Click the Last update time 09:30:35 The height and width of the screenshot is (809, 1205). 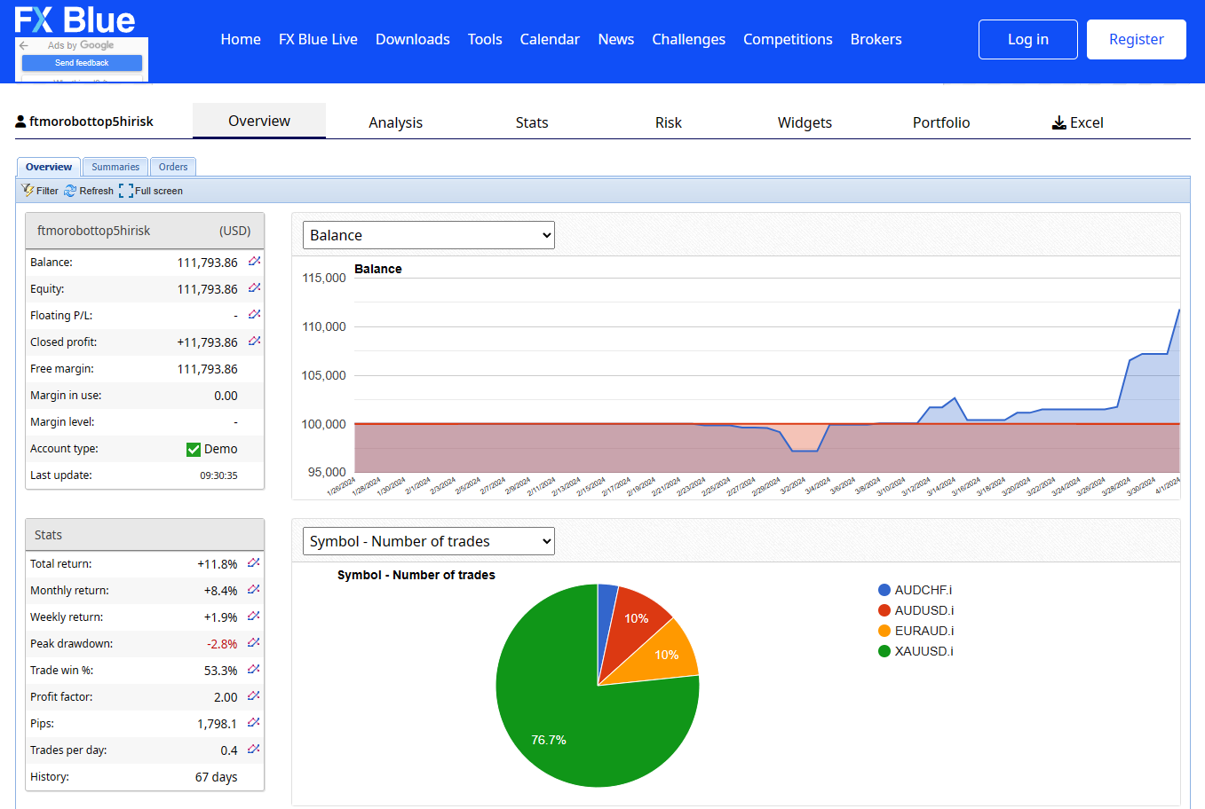tap(218, 475)
